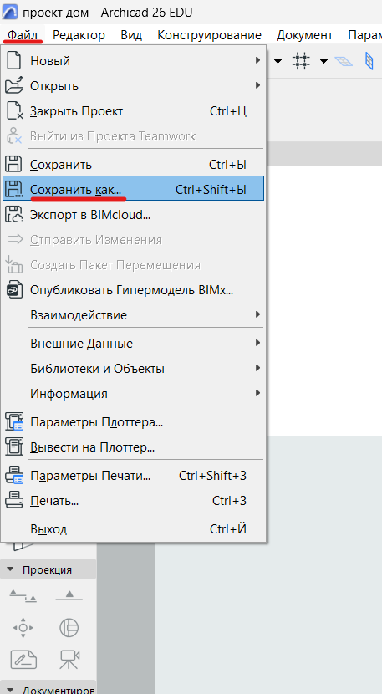Select the elevation tool icon in Проекция

(x=69, y=596)
